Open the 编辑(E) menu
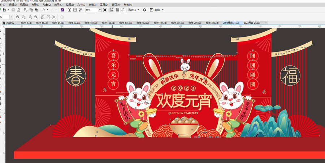 click(13, 5)
